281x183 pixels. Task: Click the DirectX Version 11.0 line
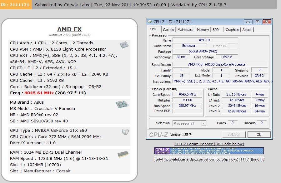tap(33, 143)
